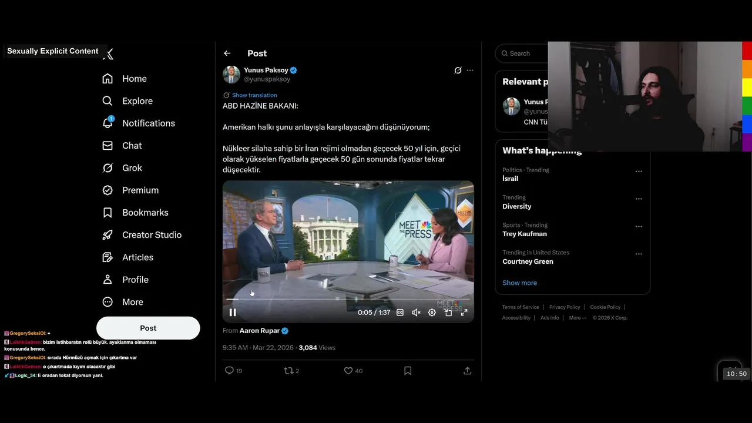Viewport: 752px width, 423px height.
Task: Click the Articles icon in sidebar
Action: pos(108,257)
